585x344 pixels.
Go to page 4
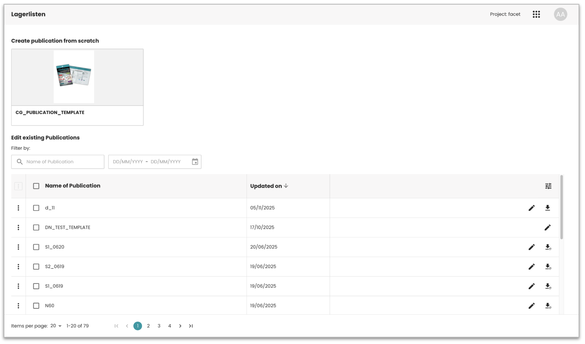(169, 326)
